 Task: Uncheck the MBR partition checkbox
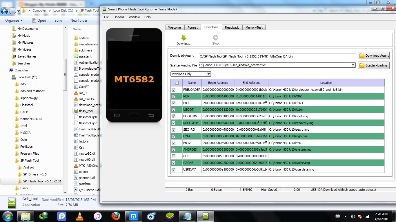pos(173,96)
